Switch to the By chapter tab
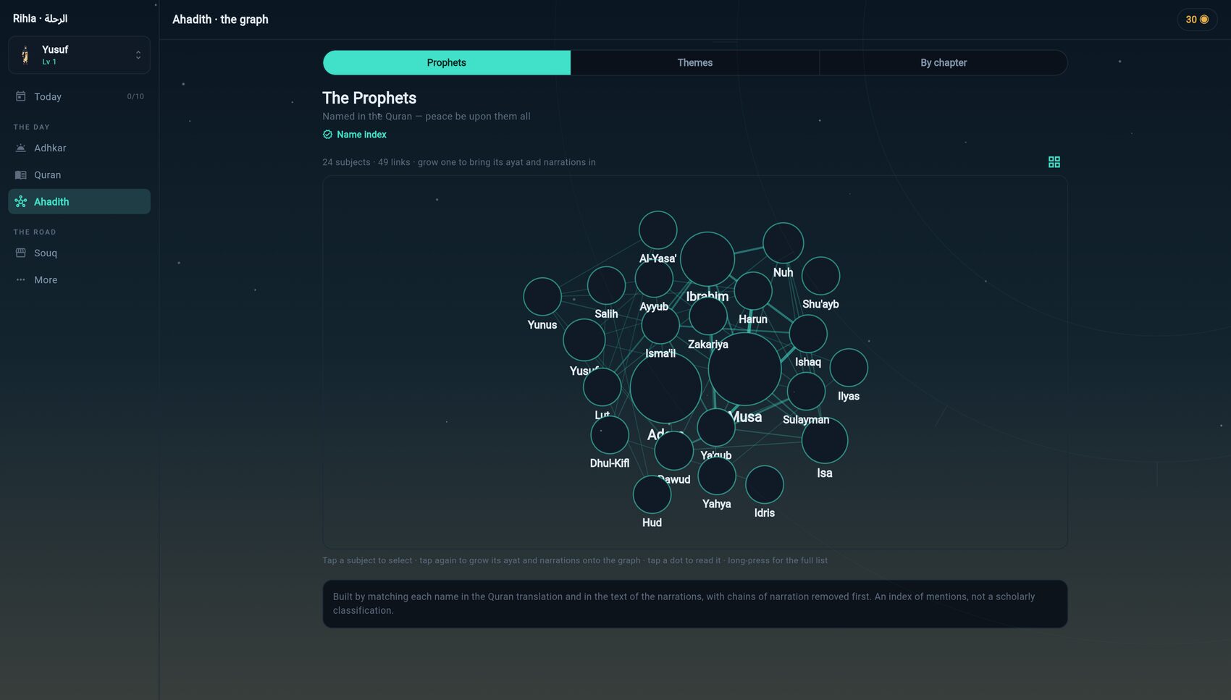The height and width of the screenshot is (700, 1231). coord(944,62)
